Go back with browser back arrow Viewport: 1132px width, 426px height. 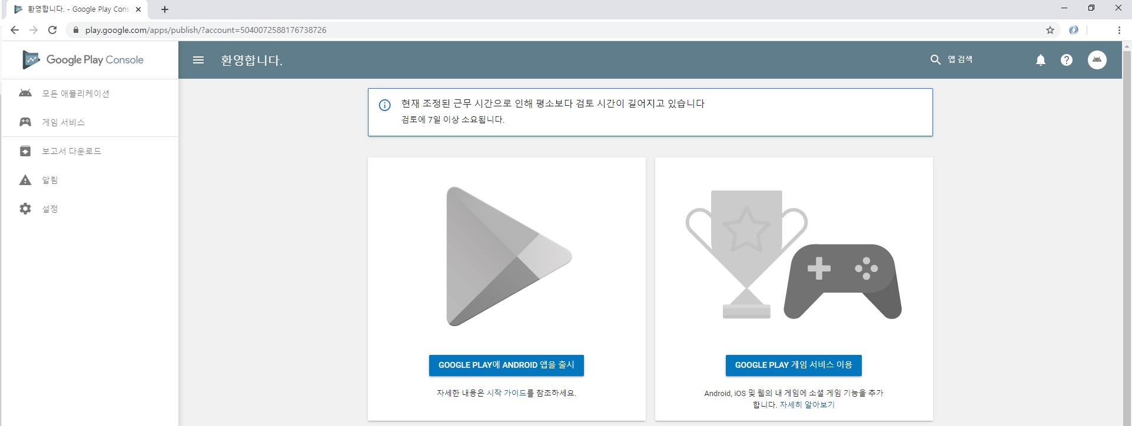point(15,30)
